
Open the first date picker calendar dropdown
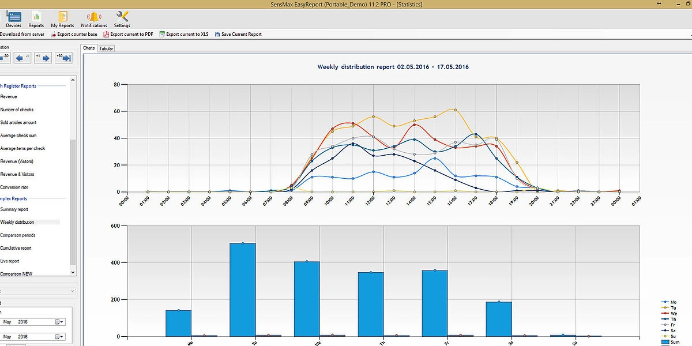(x=60, y=322)
